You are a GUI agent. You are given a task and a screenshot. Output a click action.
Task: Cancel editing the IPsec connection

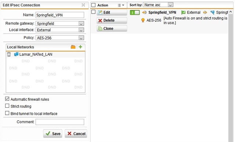point(76,134)
